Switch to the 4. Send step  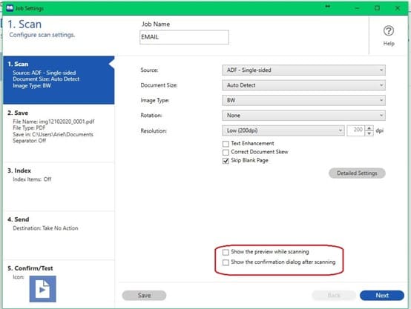click(x=59, y=235)
